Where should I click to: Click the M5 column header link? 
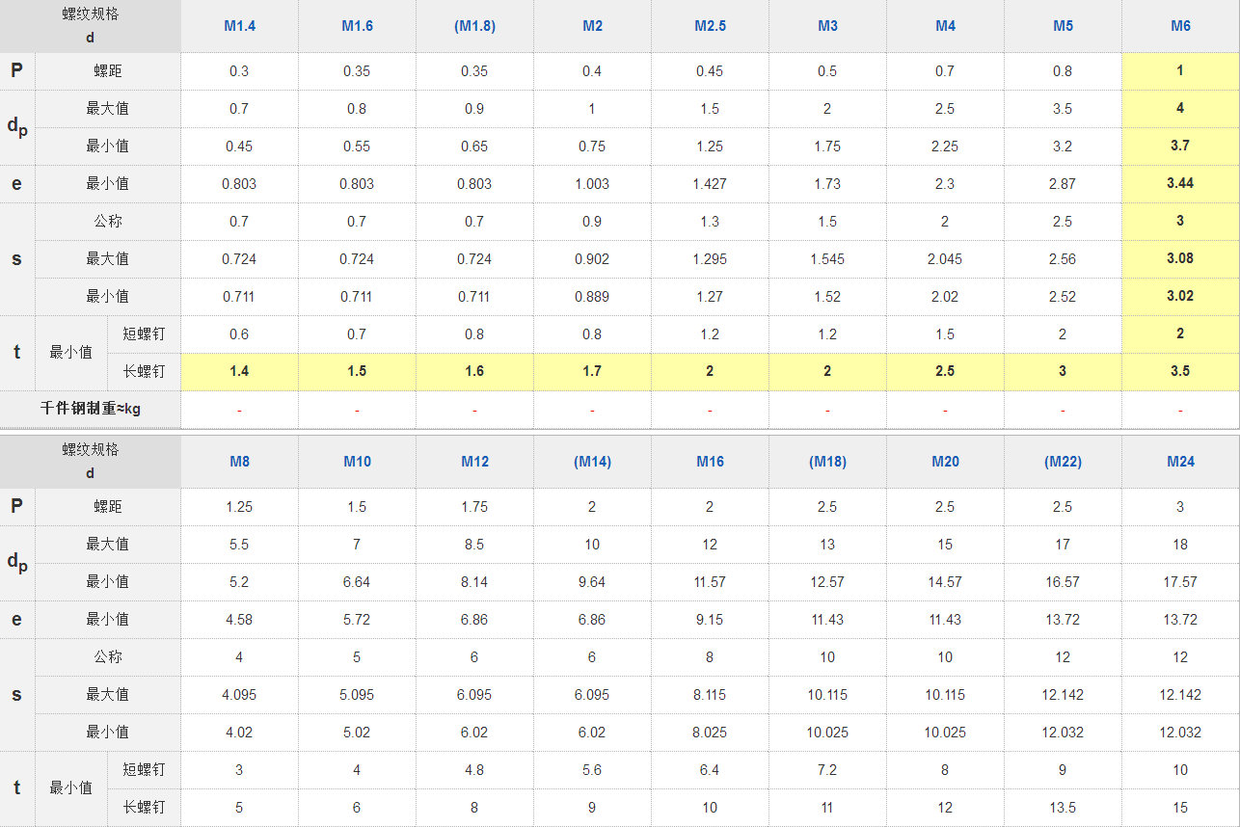pyautogui.click(x=1063, y=26)
